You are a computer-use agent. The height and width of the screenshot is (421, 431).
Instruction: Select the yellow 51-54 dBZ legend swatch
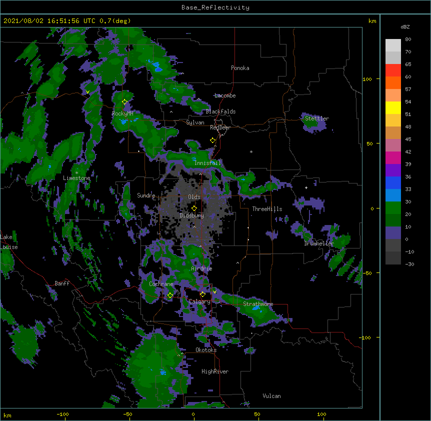[x=393, y=107]
